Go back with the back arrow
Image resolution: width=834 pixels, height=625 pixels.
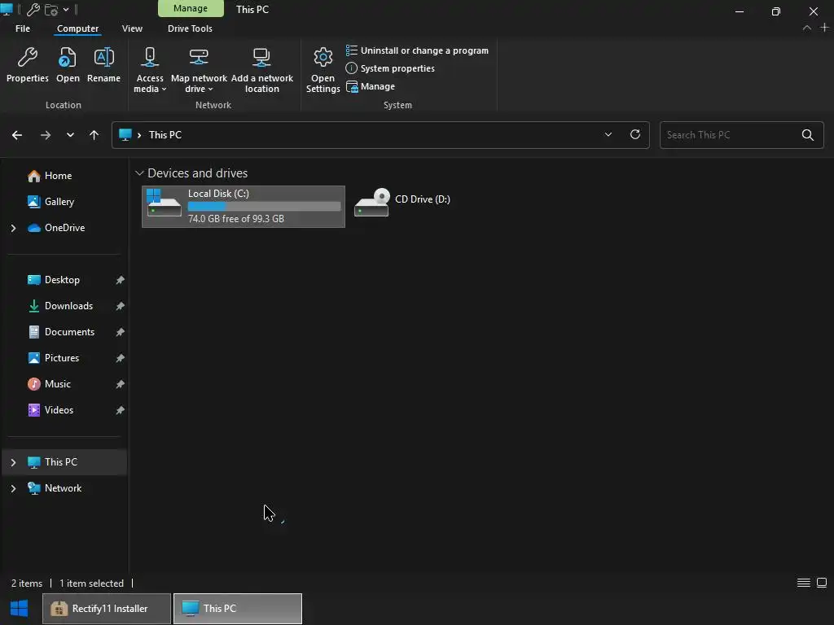[17, 135]
